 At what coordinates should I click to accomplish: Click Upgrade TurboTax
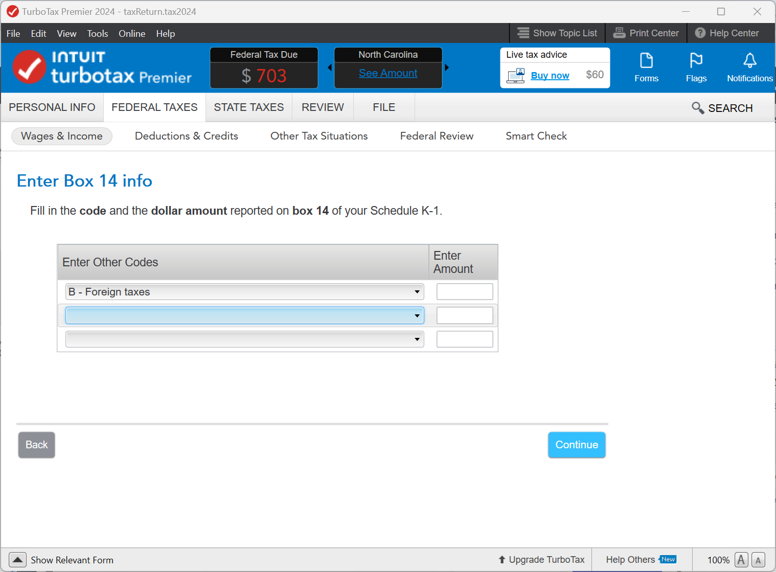tap(541, 560)
